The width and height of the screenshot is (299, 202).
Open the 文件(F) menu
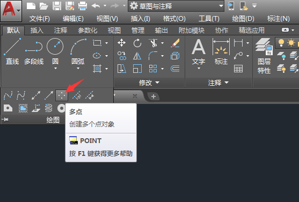pyautogui.click(x=40, y=19)
